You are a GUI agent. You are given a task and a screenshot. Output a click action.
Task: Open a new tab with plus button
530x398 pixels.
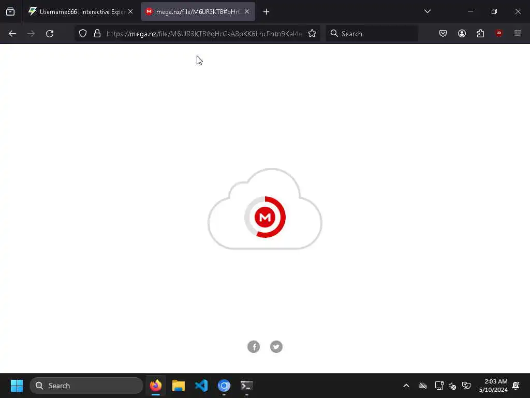point(267,12)
